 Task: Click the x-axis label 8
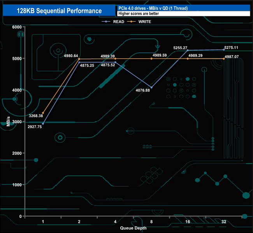tap(151, 222)
